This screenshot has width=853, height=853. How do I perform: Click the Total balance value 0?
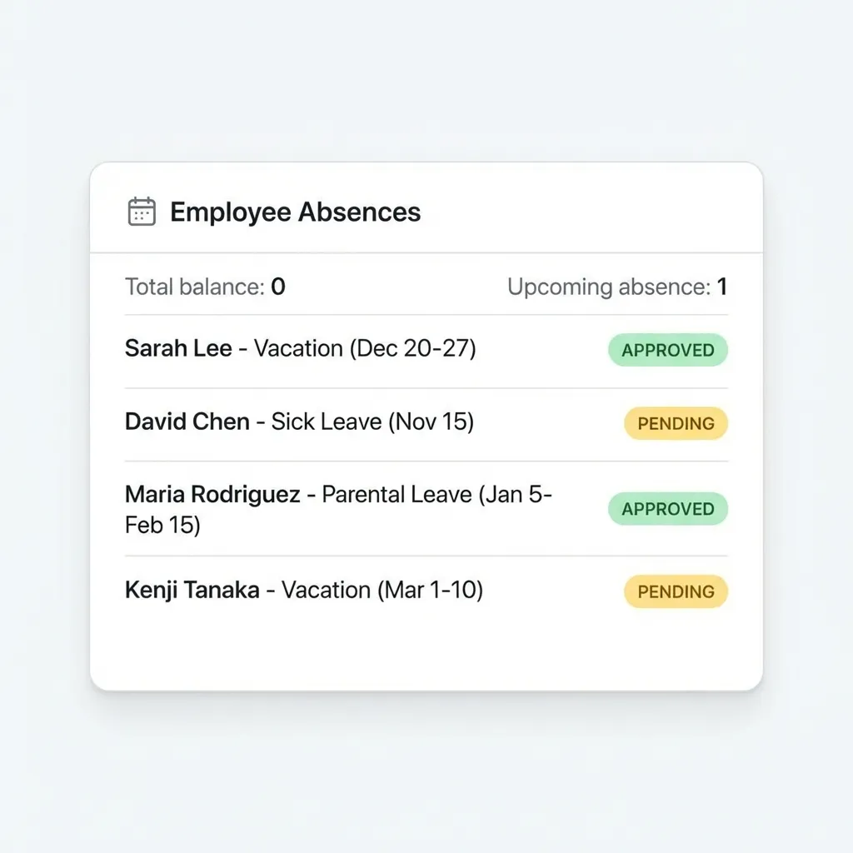[278, 287]
